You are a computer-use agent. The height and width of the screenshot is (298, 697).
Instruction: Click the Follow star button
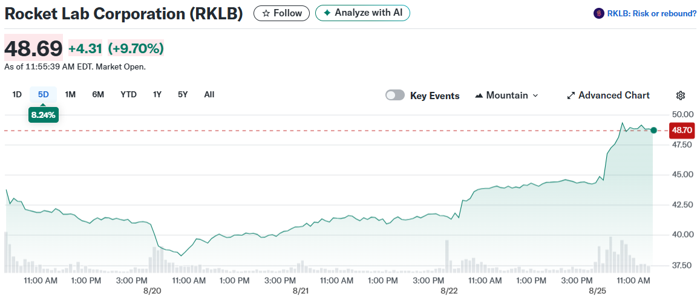pyautogui.click(x=281, y=13)
